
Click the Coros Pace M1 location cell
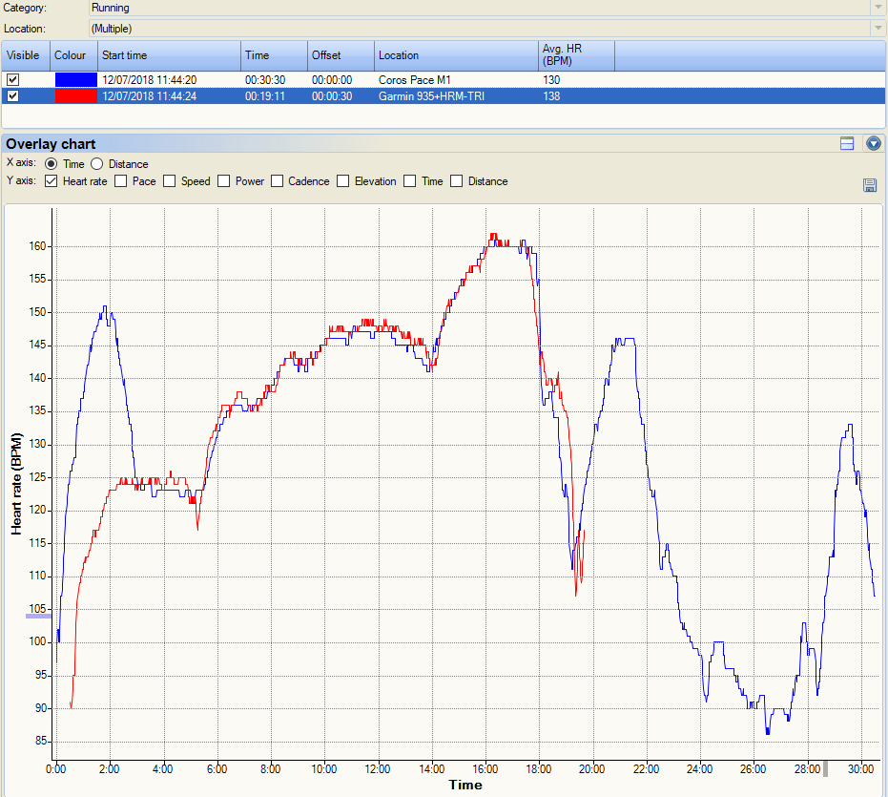point(415,80)
